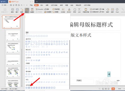Open the 音频 (Audio) speaker dropdown

(108, 10)
